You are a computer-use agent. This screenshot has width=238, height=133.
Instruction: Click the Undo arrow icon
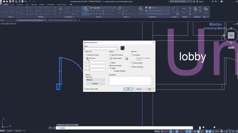[x=26, y=1]
